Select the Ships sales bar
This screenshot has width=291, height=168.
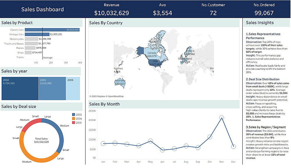(x=28, y=53)
